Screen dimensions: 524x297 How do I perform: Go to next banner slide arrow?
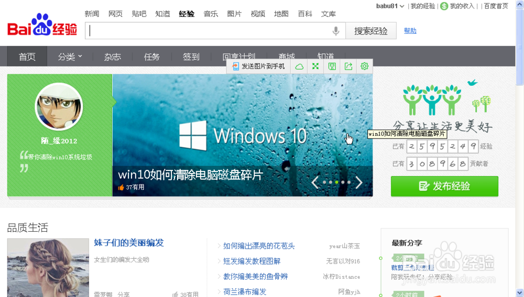(359, 182)
